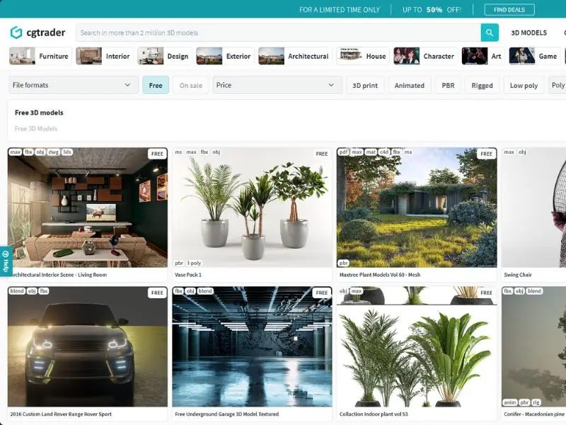This screenshot has height=425, width=566.
Task: Click FREE badge on Land Rover card
Action: pos(157,293)
